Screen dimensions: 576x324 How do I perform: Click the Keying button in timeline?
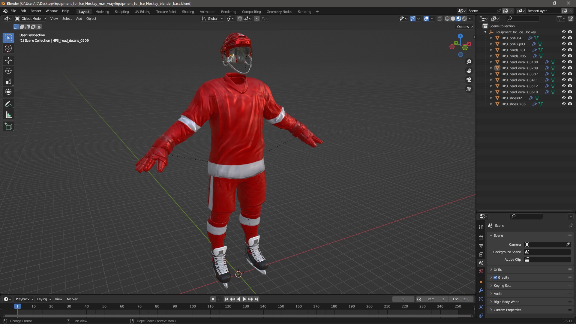coord(43,299)
